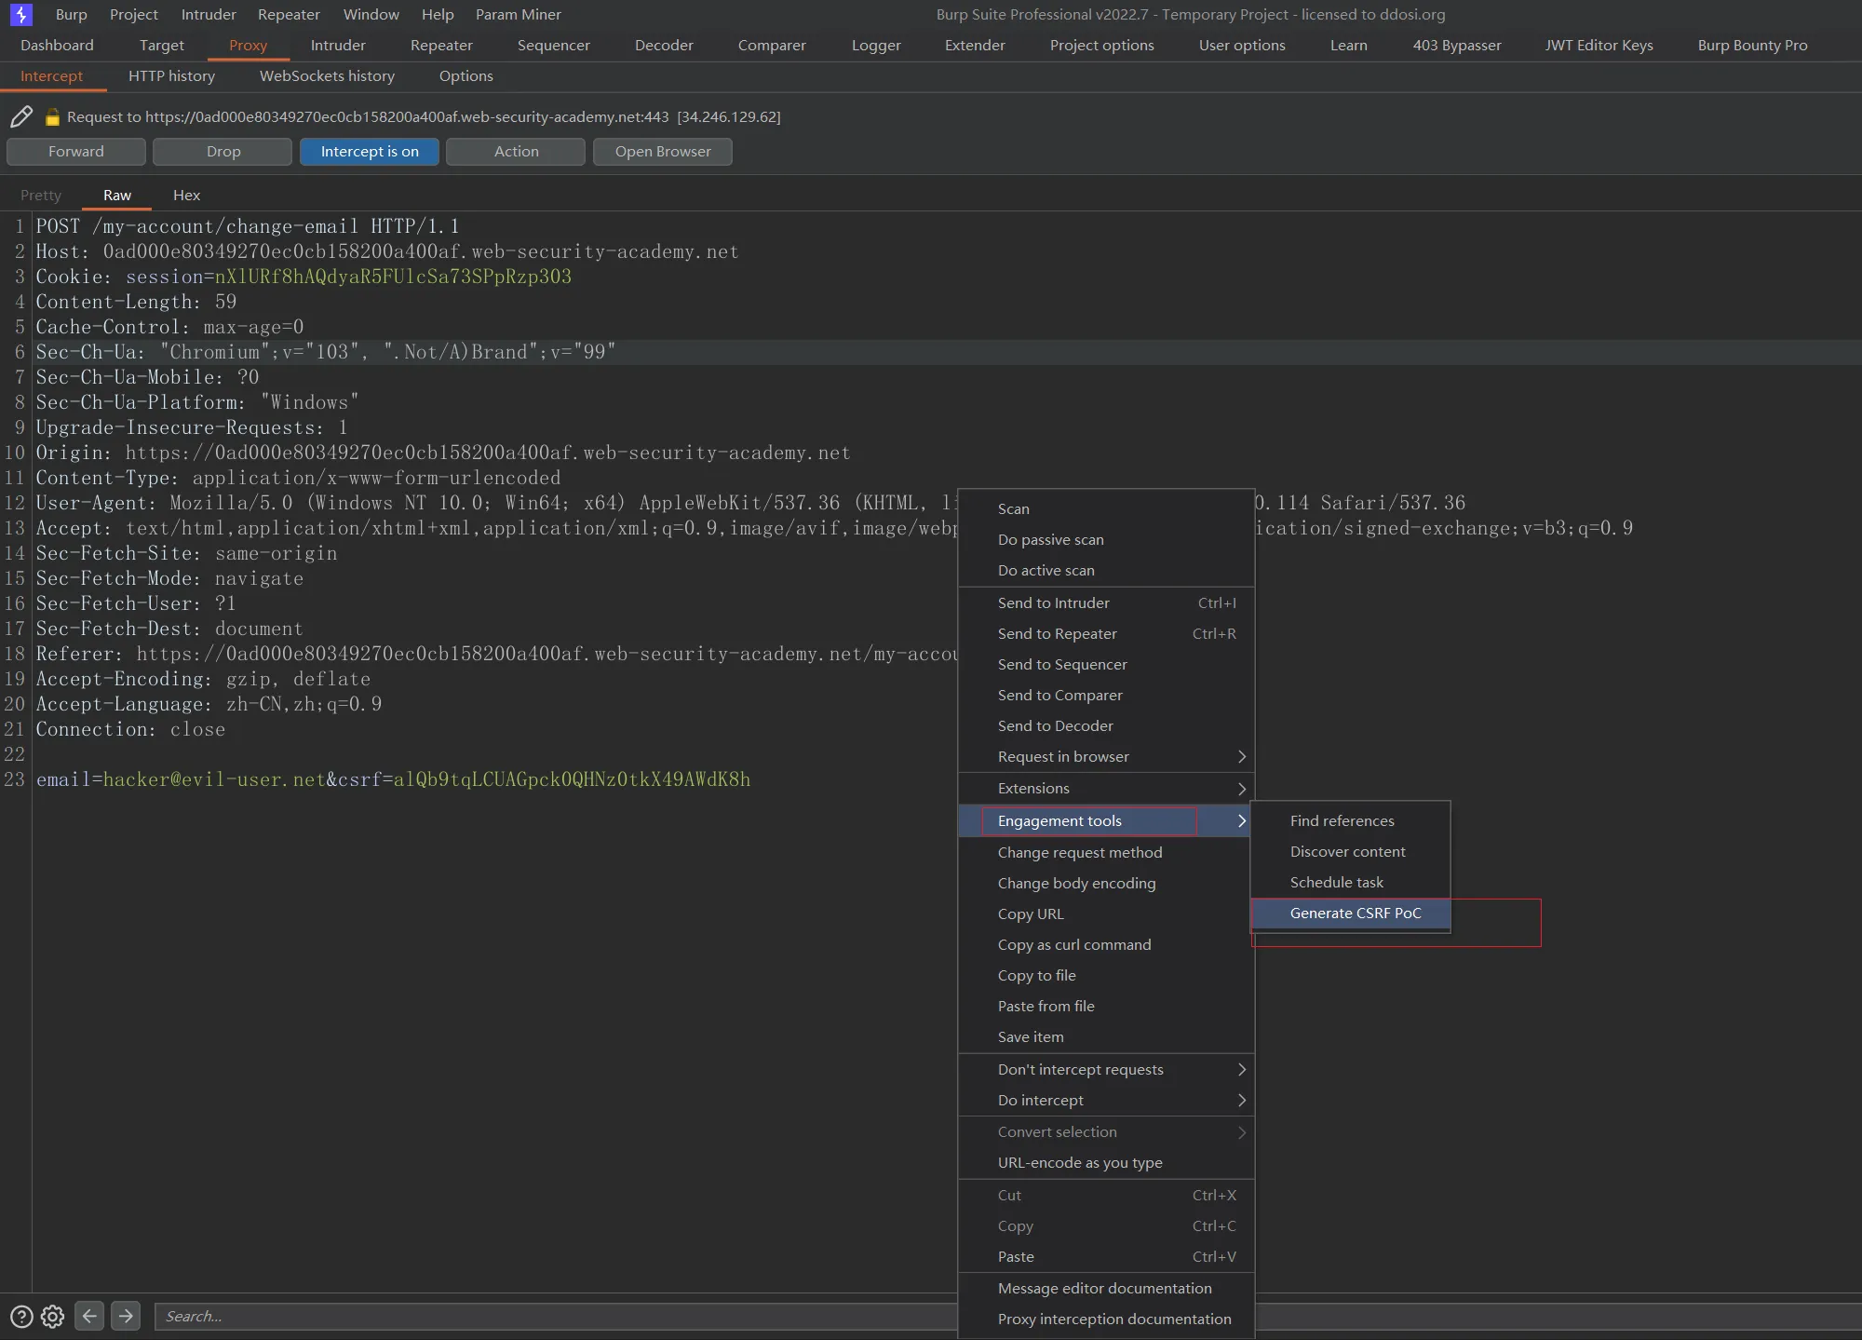Open the JWT Editor Keys tab
Viewport: 1862px width, 1340px height.
1599,45
